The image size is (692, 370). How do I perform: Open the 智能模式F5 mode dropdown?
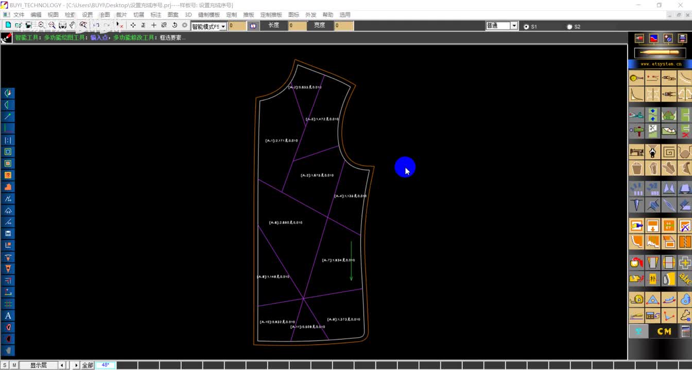pos(223,26)
